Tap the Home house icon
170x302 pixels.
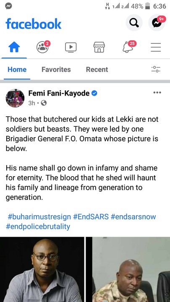14,47
